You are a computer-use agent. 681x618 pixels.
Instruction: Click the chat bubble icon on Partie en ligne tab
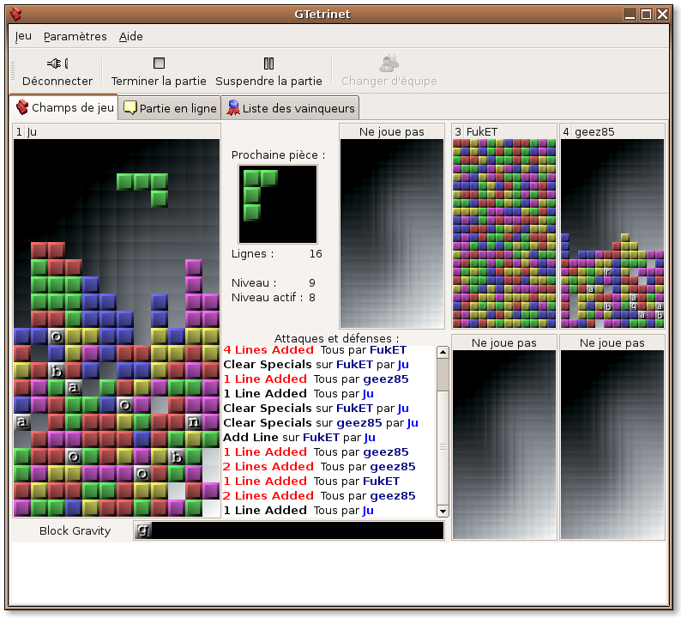pyautogui.click(x=130, y=107)
